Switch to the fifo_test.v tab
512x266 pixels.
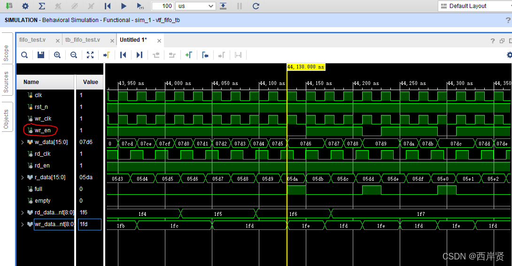(x=32, y=40)
